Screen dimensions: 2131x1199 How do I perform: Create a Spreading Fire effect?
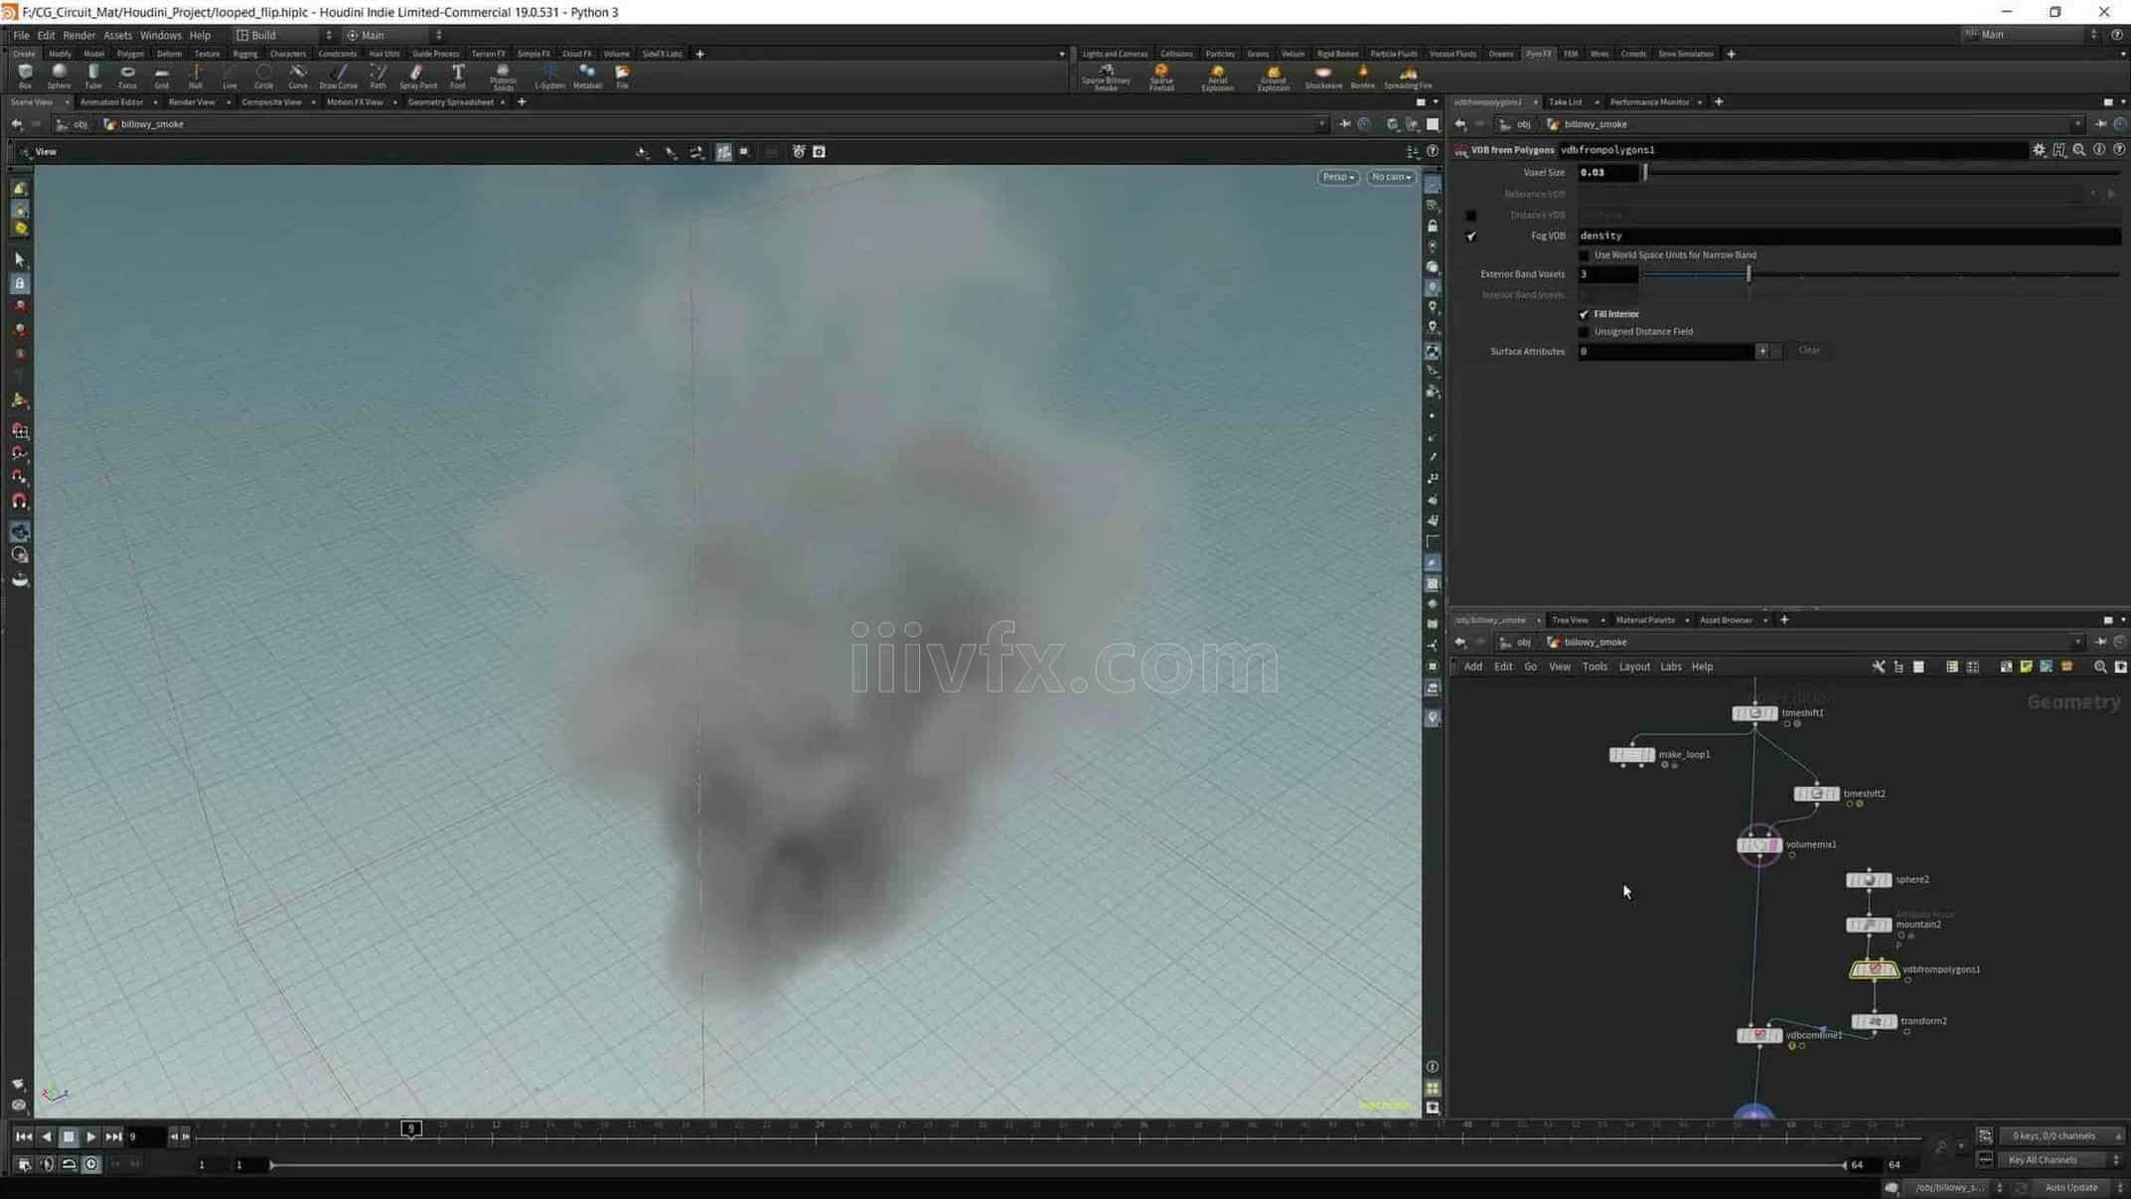click(1408, 77)
